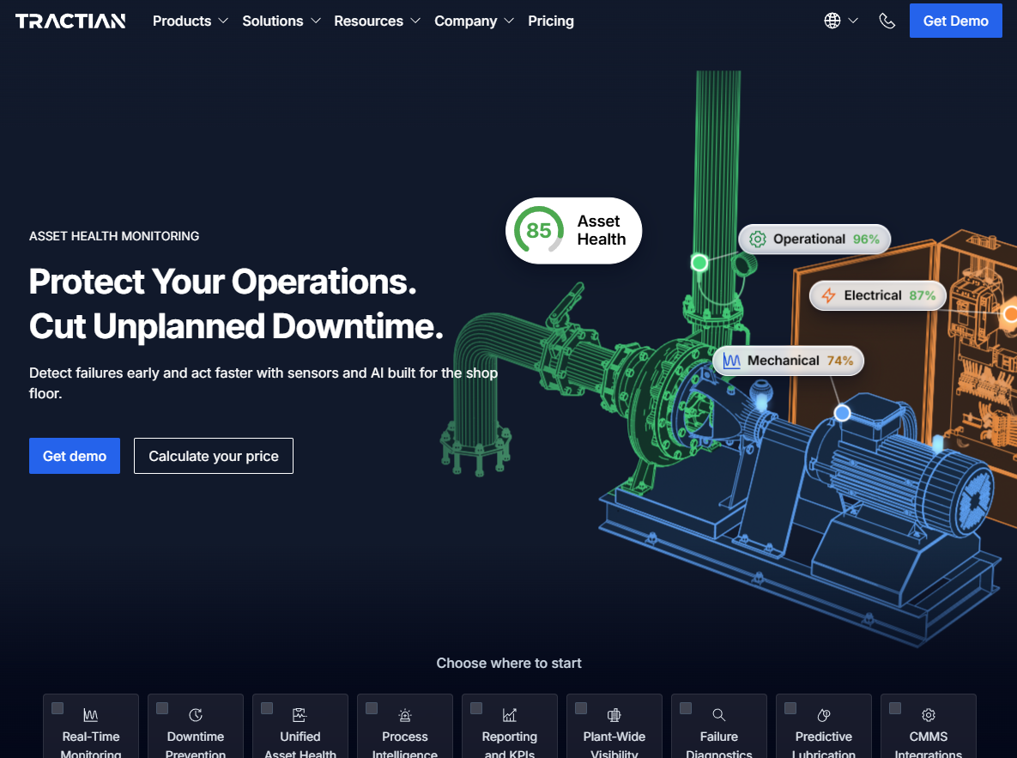
Task: Click the green sensor dot on the pipe
Action: click(699, 262)
